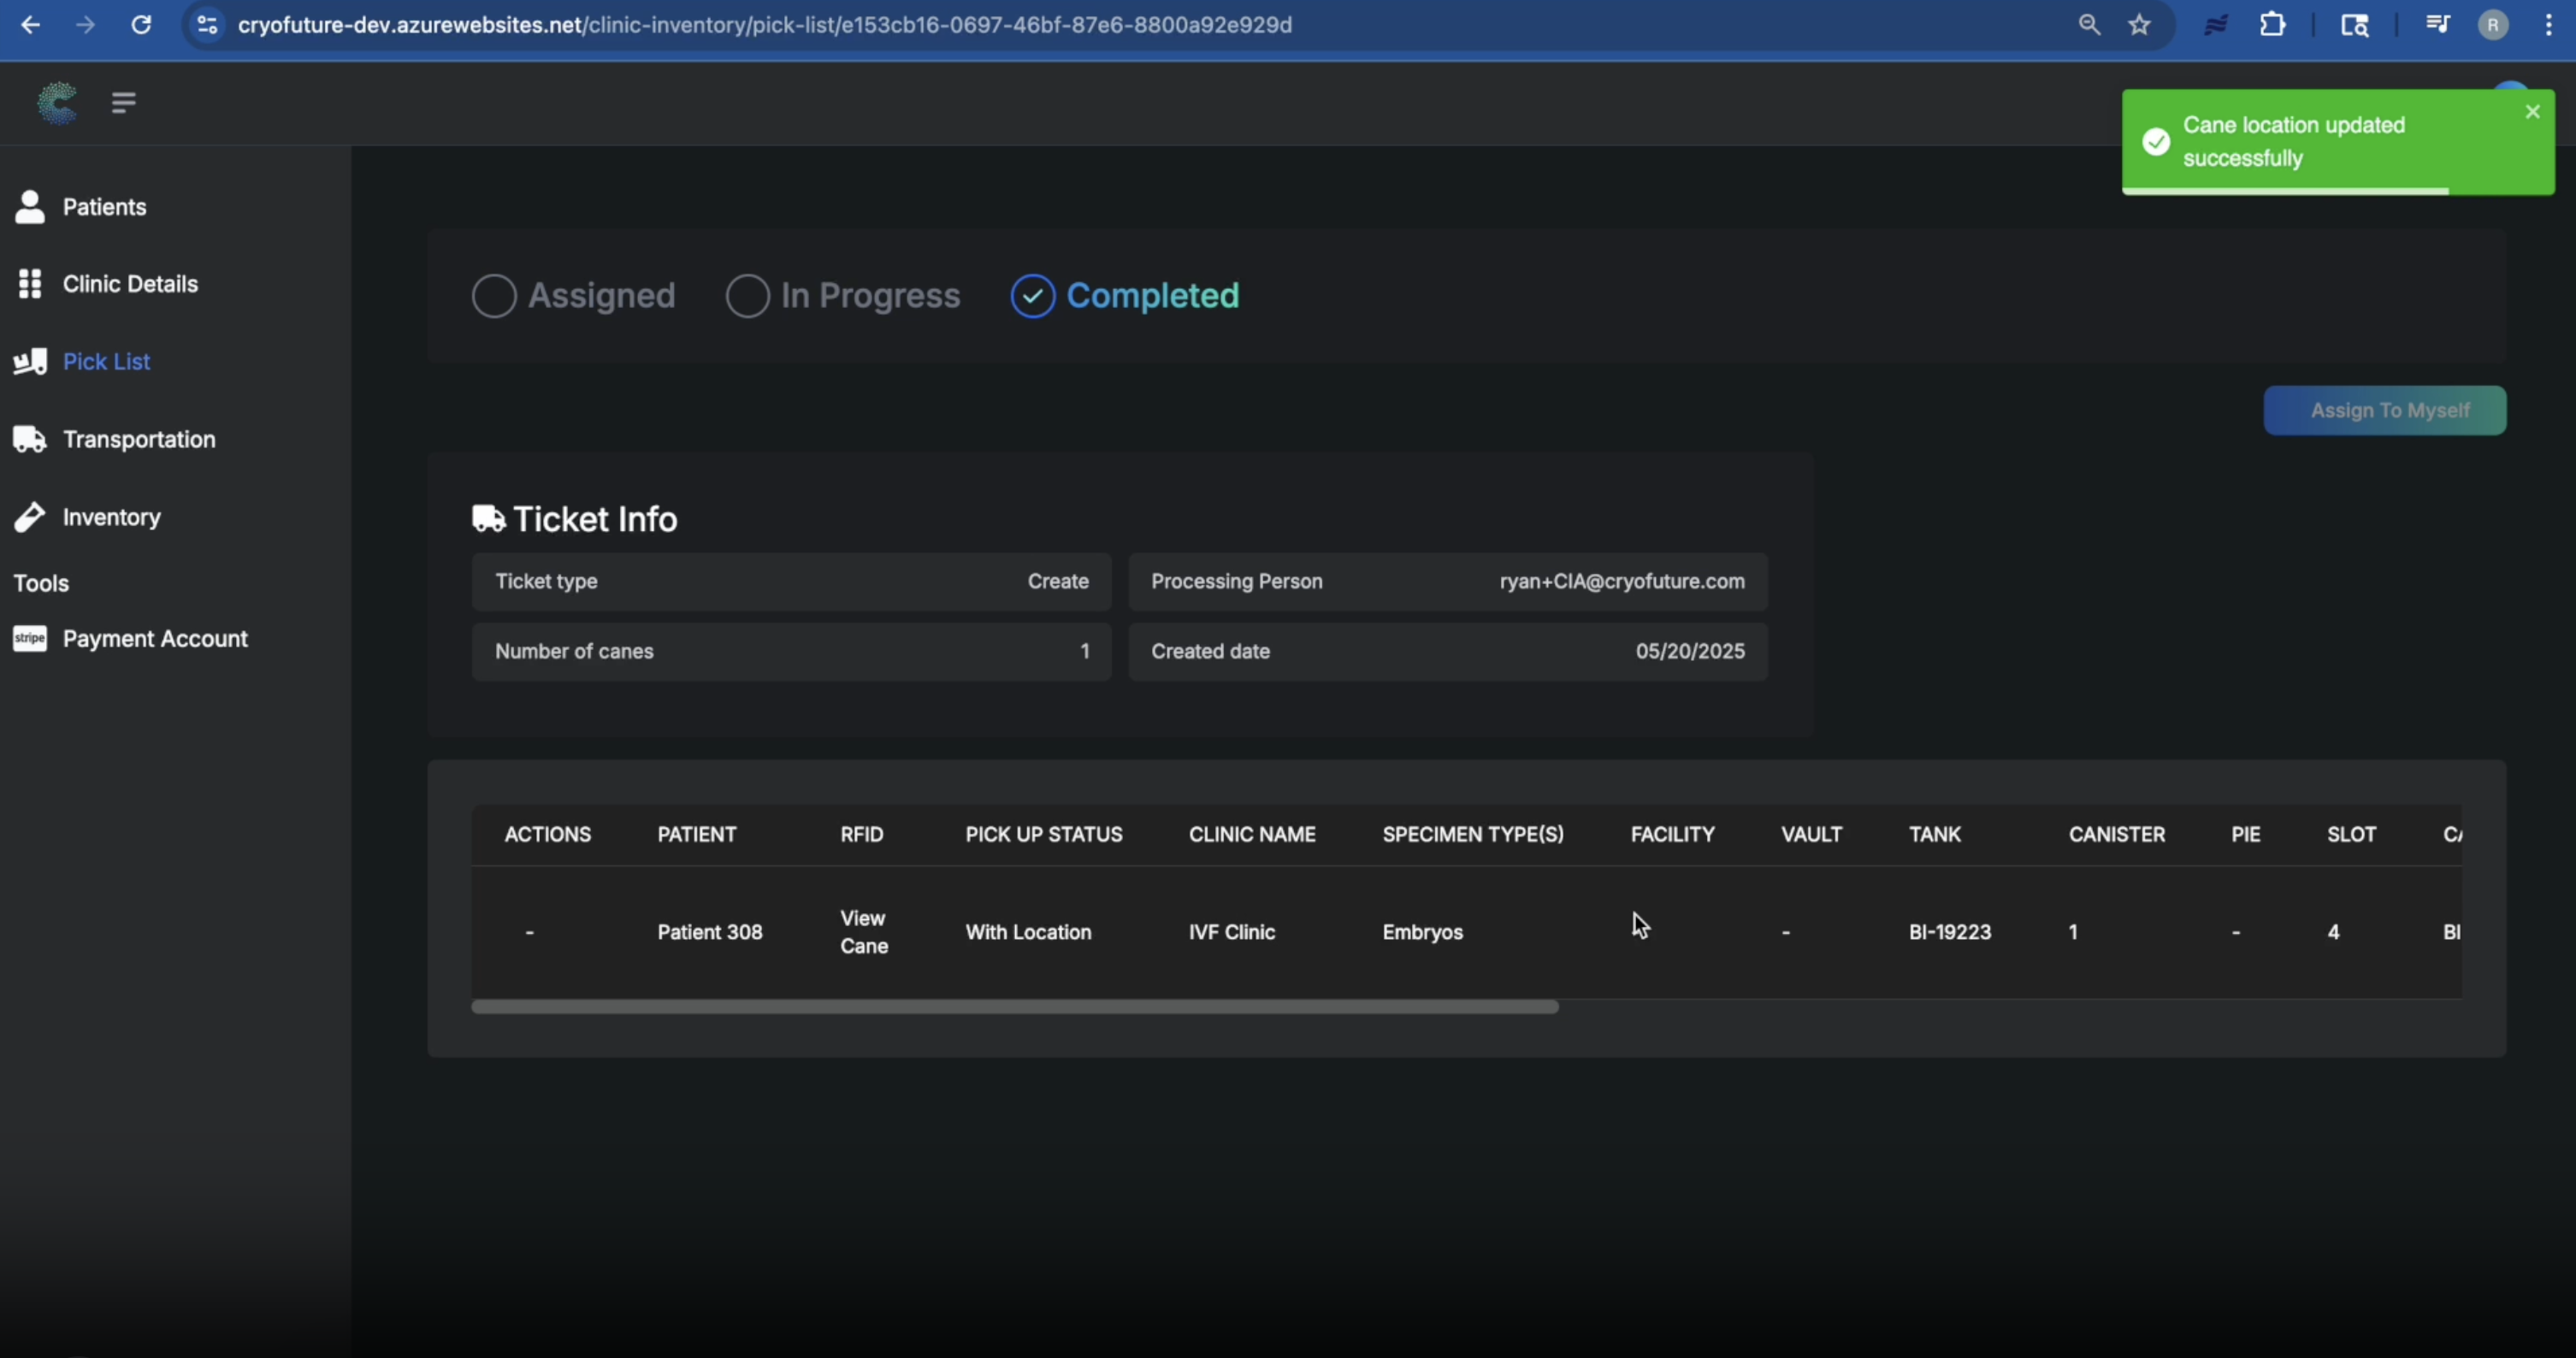Screen dimensions: 2576x1358
Task: Collapse the sidebar with the hamburger icon
Action: click(x=124, y=103)
